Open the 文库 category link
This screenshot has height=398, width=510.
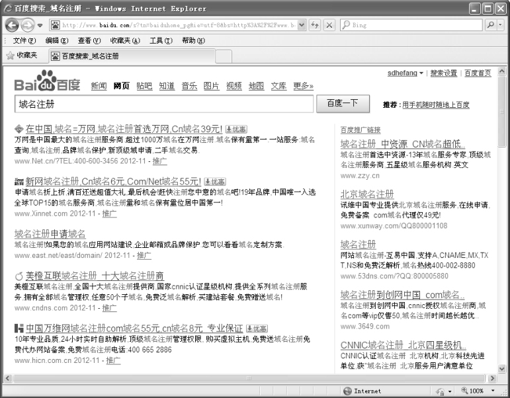pyautogui.click(x=278, y=86)
